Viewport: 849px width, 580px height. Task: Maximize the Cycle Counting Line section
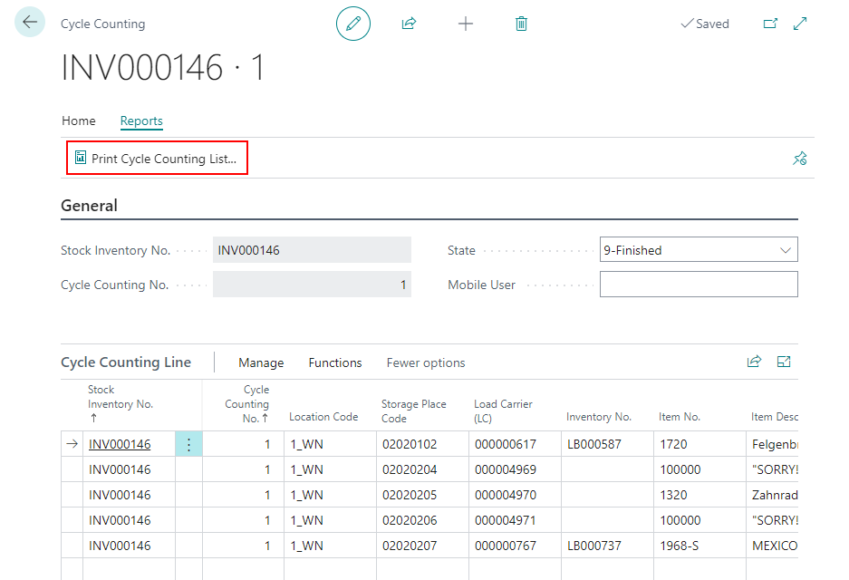coord(785,362)
